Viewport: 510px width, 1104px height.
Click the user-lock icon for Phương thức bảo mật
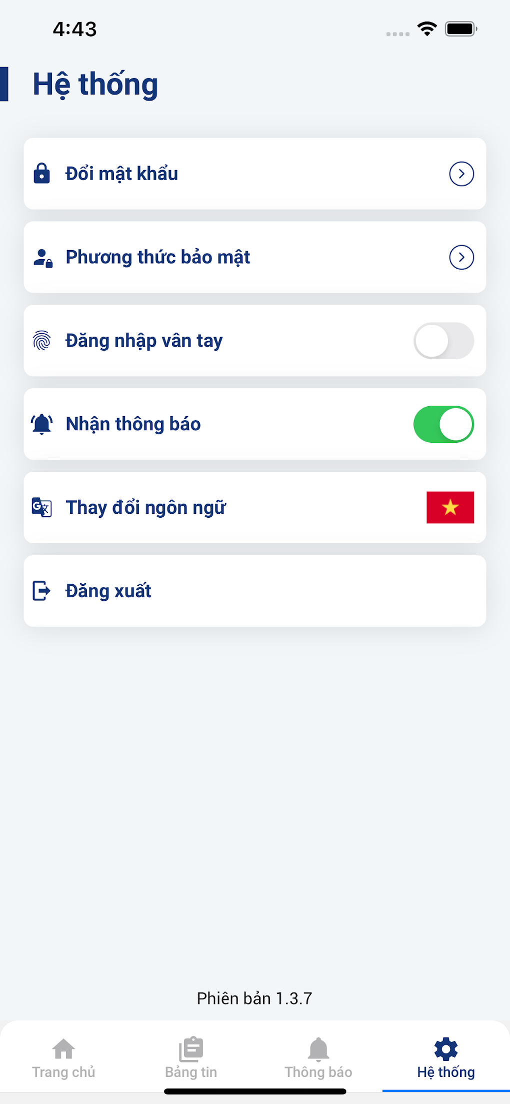click(42, 258)
